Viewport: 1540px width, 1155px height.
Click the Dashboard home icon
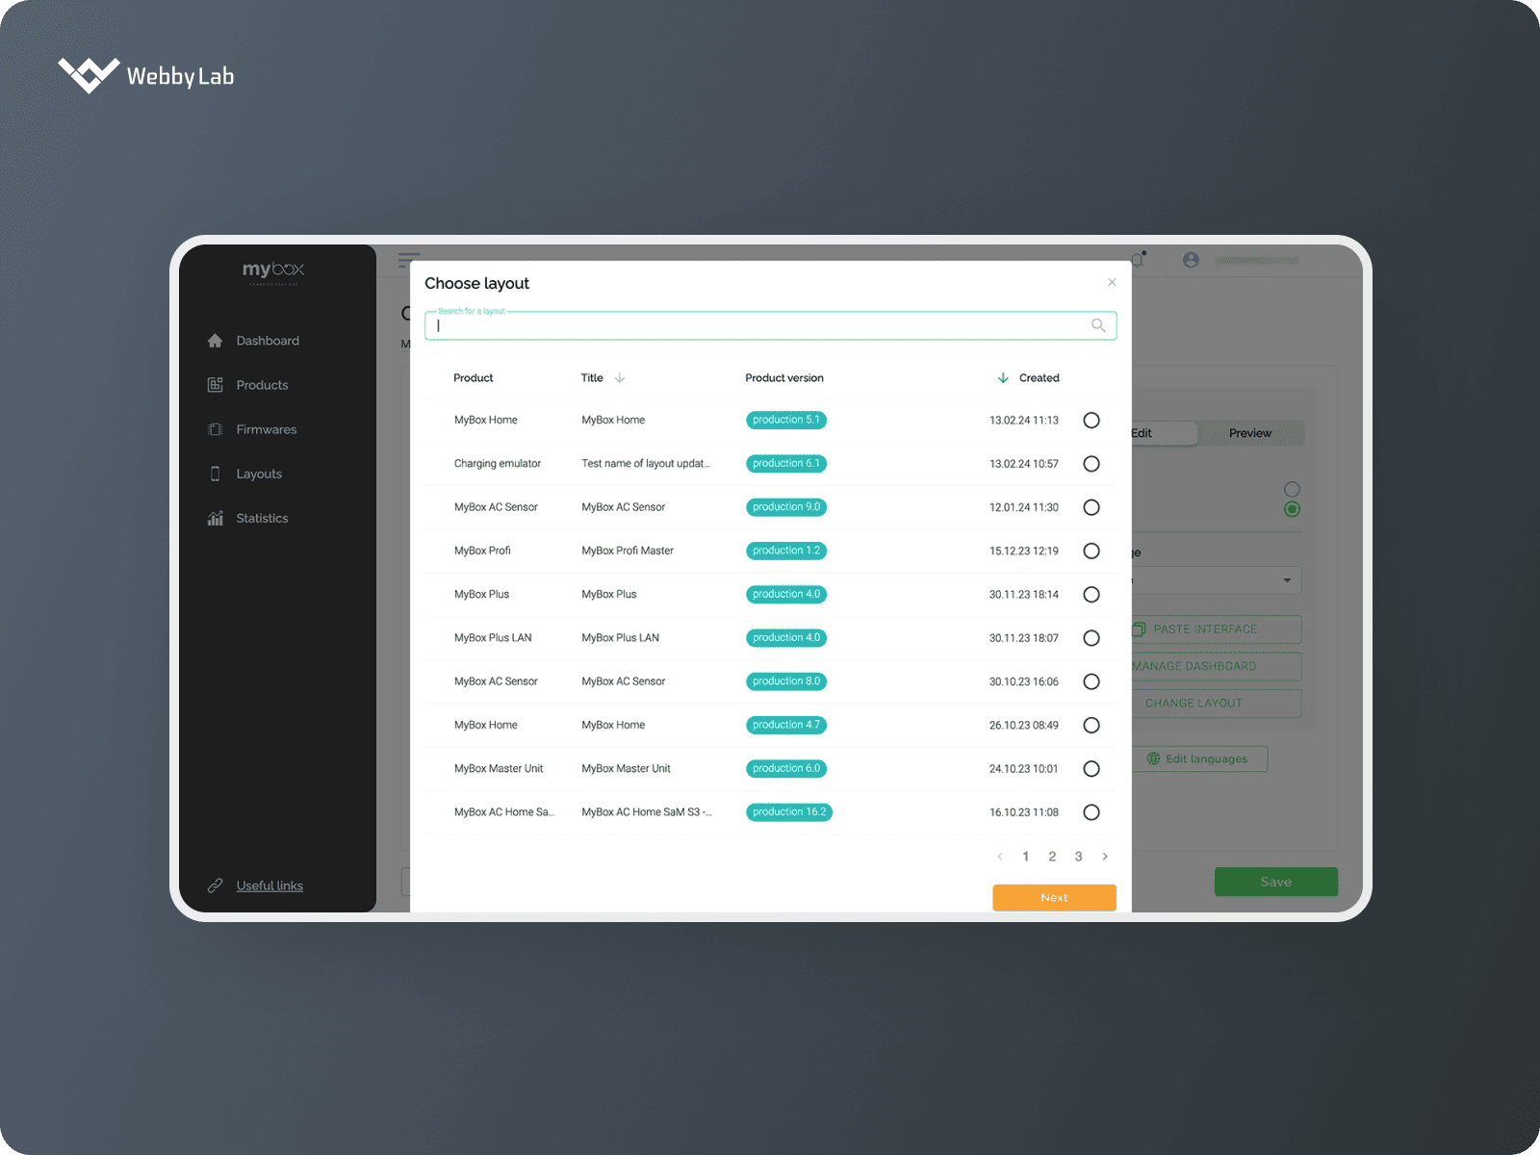(215, 341)
